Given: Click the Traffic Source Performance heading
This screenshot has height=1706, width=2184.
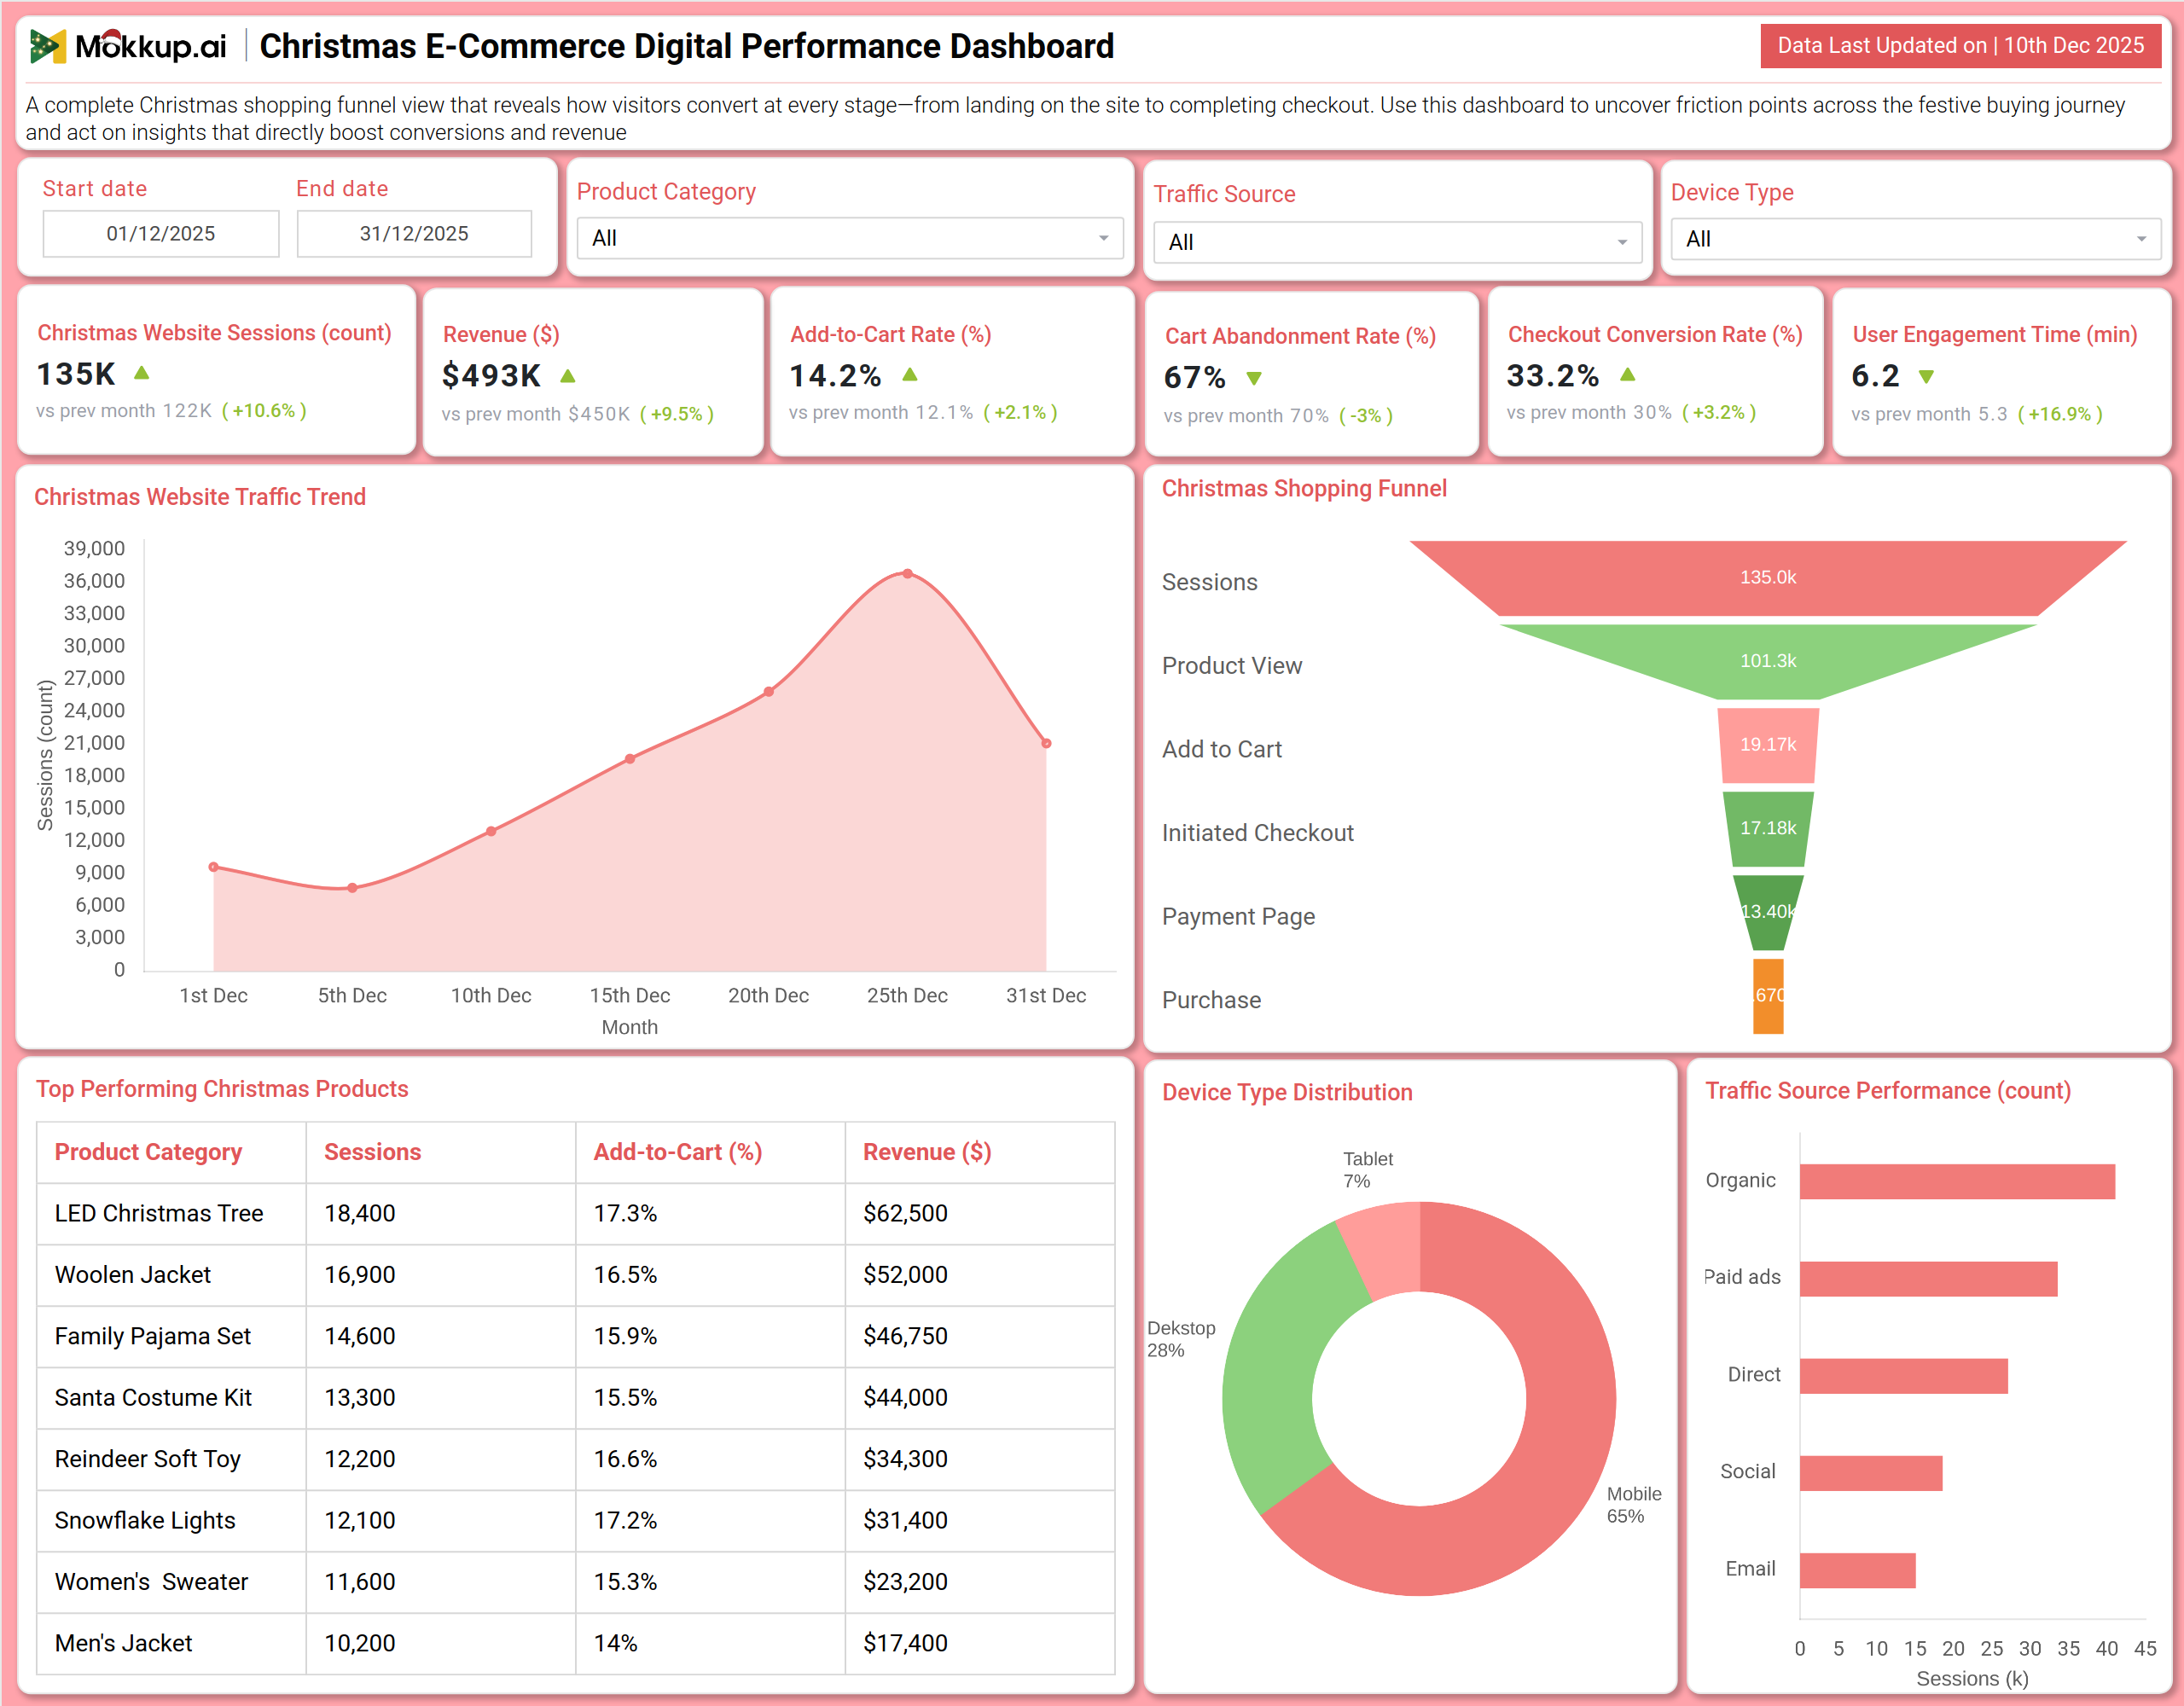Looking at the screenshot, I should click(1888, 1091).
